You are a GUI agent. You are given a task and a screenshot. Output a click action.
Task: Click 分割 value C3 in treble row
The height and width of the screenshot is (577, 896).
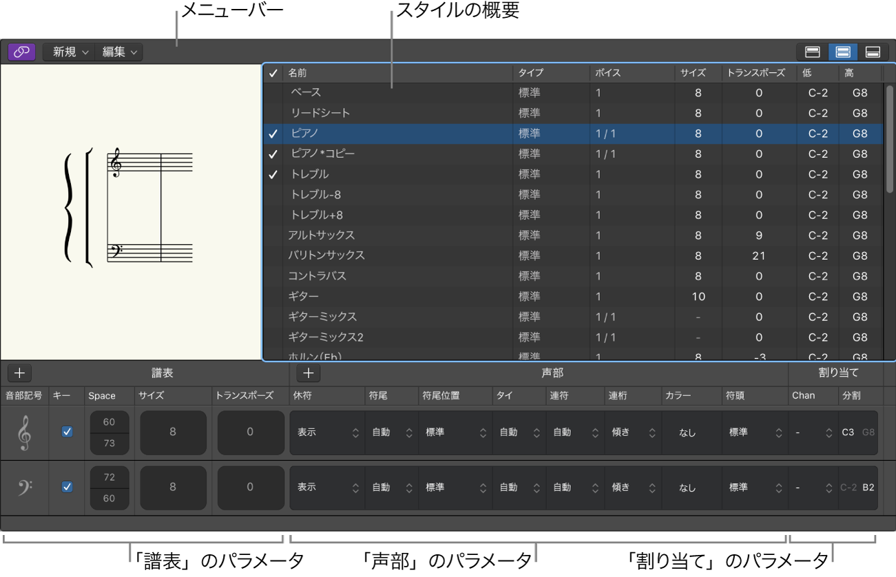[x=848, y=432]
